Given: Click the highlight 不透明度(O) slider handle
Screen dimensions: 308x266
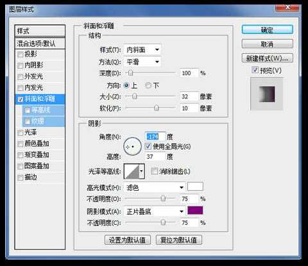Looking at the screenshot, I should (163, 199).
